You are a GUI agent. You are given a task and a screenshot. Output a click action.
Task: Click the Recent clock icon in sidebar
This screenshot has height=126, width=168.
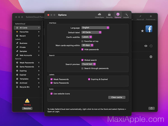point(17,36)
